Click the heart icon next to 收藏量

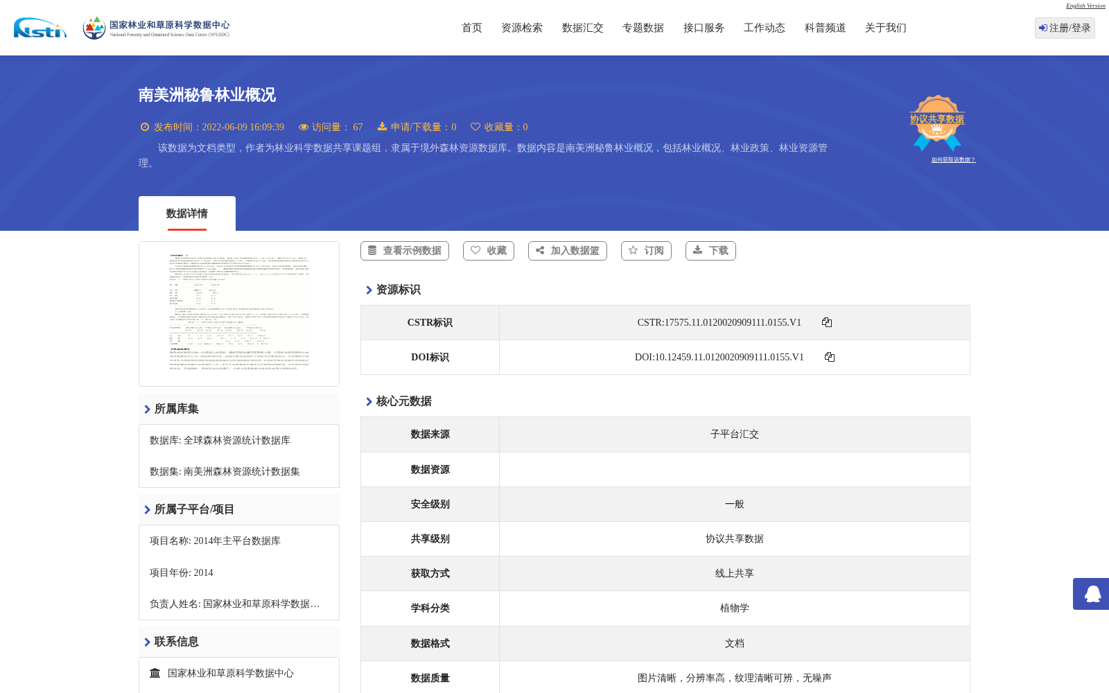click(475, 127)
